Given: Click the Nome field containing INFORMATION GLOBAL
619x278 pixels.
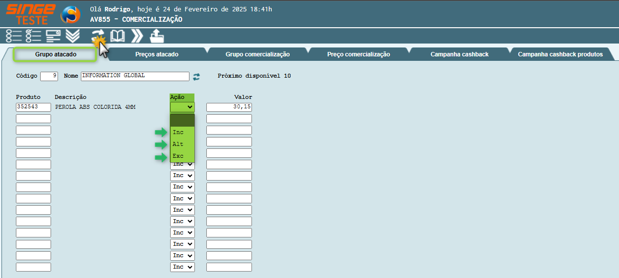Looking at the screenshot, I should (x=134, y=76).
